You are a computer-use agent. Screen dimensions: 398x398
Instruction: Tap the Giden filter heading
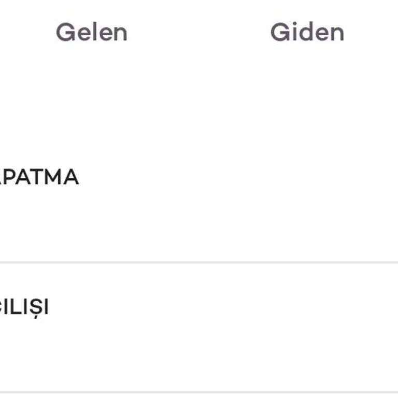307,32
